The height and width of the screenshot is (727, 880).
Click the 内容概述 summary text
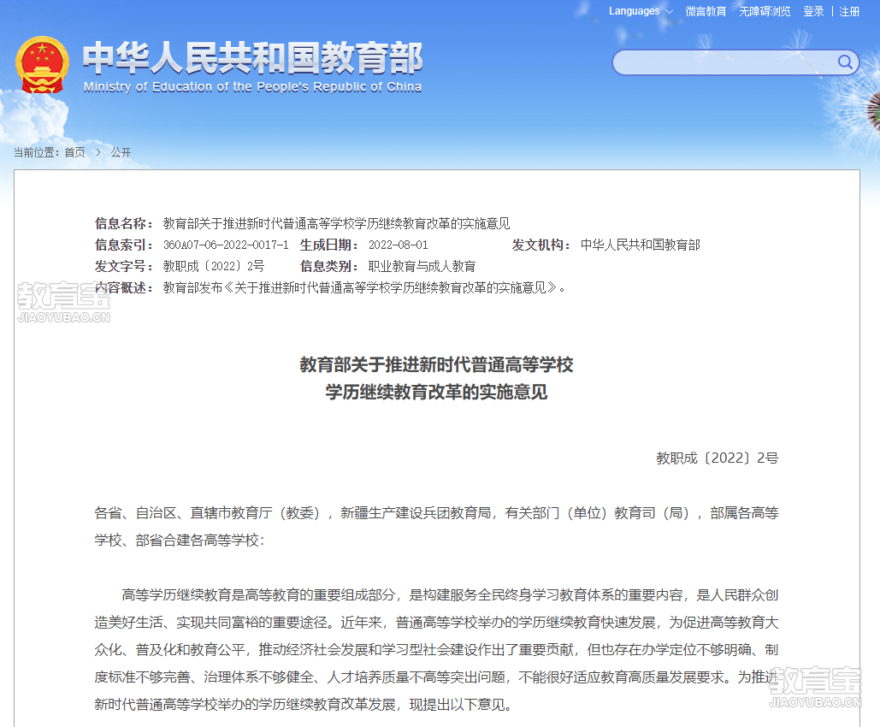(x=364, y=288)
